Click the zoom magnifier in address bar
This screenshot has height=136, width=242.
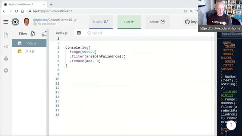tap(191, 11)
